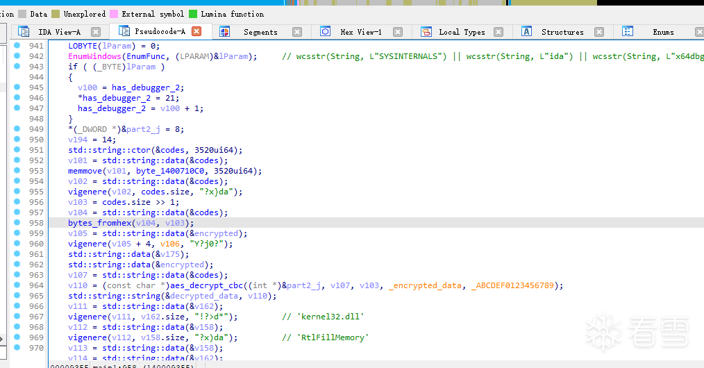The width and height of the screenshot is (704, 368).
Task: Click "Y?j0?" string on line 960
Action: point(206,244)
